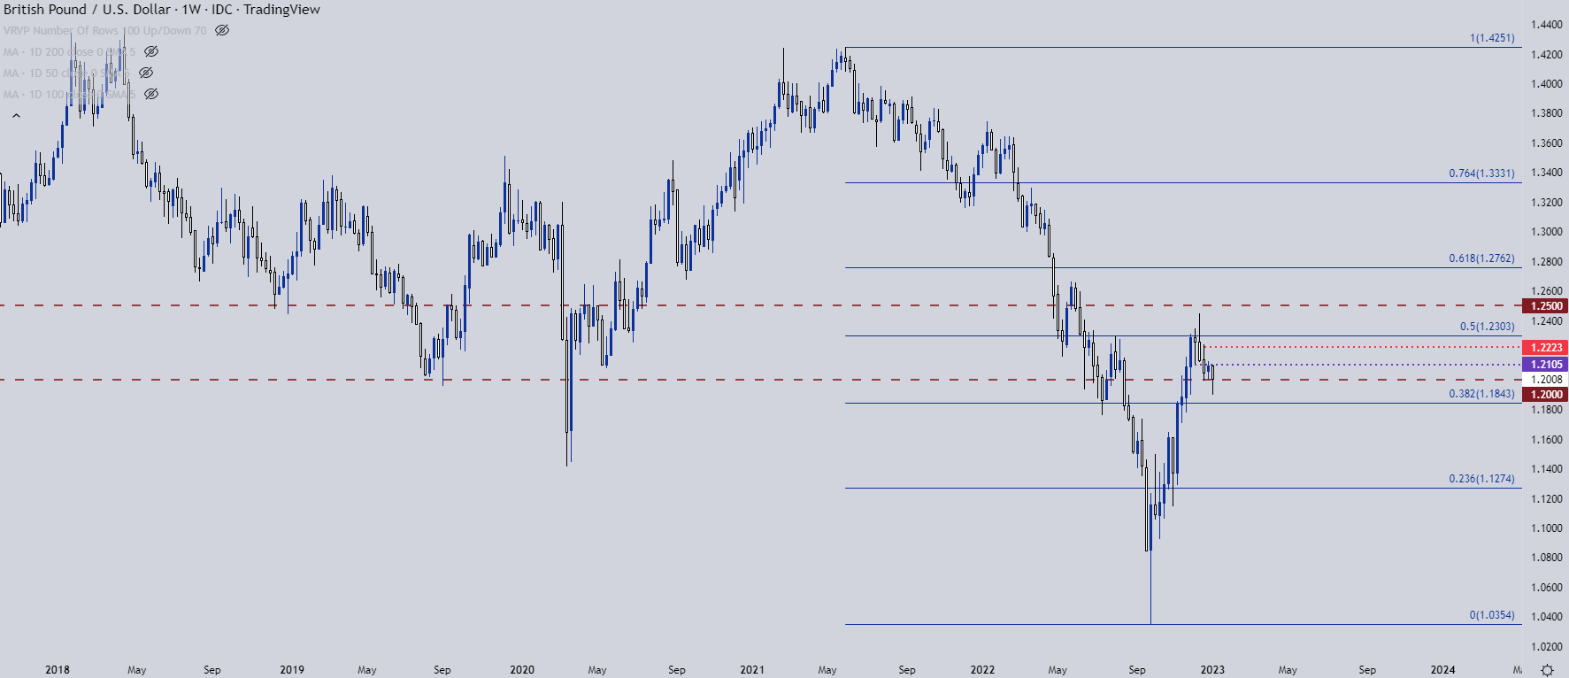Click the 2020 marker on time axis
The height and width of the screenshot is (678, 1569).
tap(522, 670)
